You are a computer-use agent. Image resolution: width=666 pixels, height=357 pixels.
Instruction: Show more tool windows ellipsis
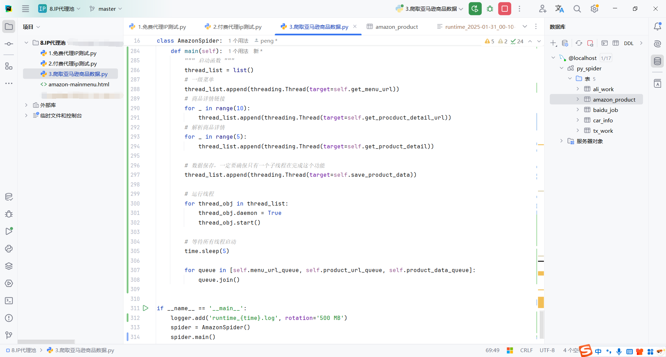(x=9, y=84)
